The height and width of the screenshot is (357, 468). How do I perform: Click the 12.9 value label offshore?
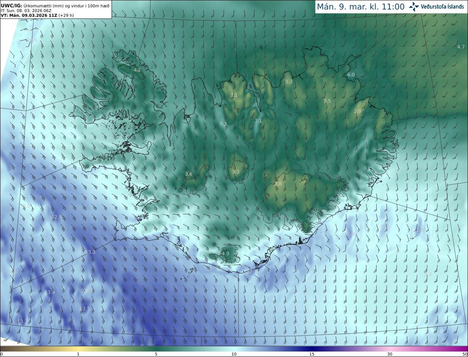click(57, 217)
